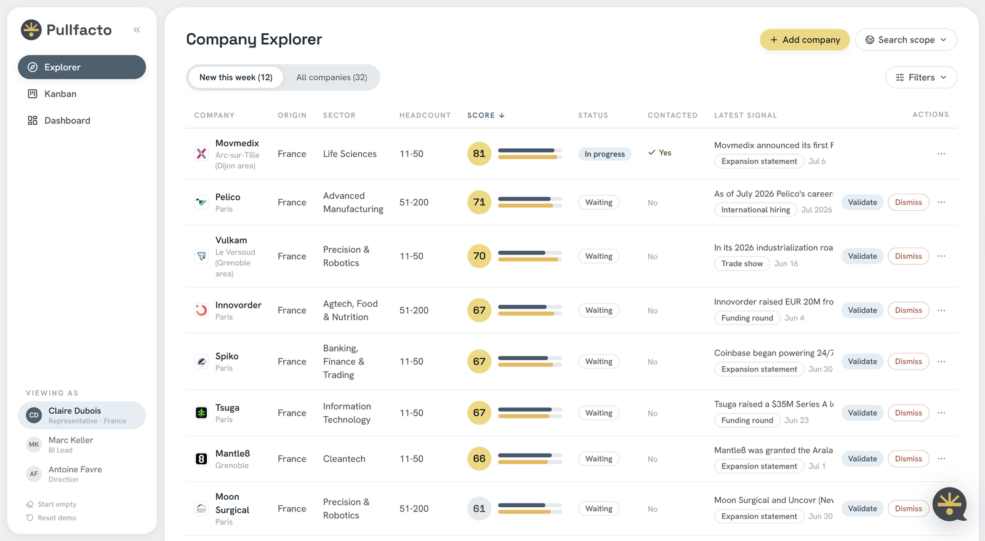Expand the Filters dropdown
This screenshot has width=985, height=541.
tap(922, 77)
